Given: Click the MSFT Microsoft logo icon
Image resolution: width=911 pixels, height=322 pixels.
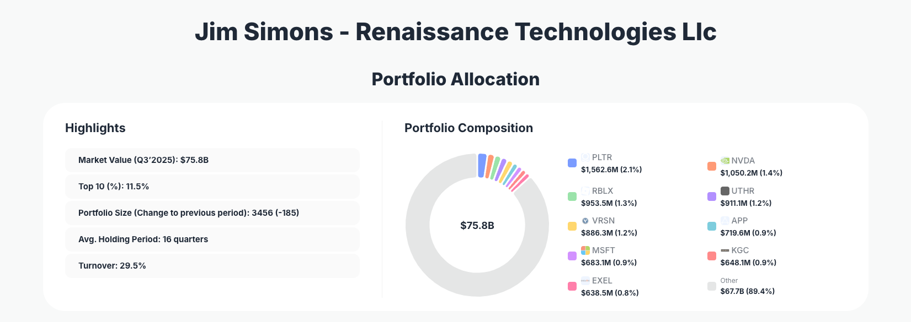Looking at the screenshot, I should [585, 250].
